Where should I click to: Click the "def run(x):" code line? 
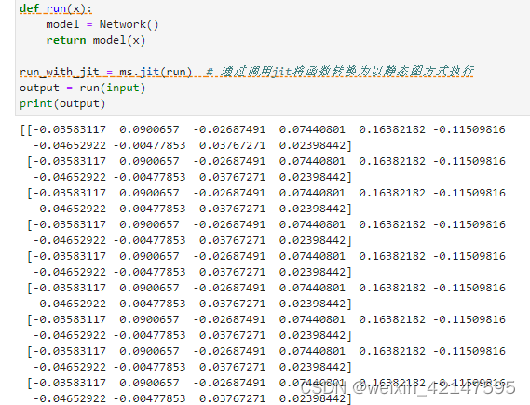56,8
